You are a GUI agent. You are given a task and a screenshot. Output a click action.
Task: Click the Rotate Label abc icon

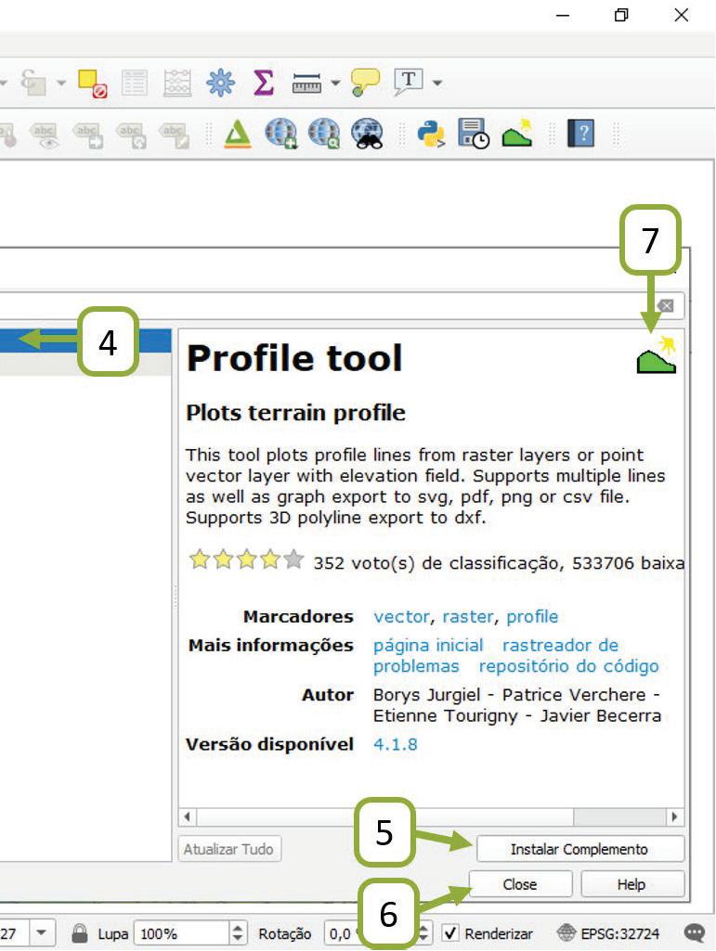[x=132, y=135]
